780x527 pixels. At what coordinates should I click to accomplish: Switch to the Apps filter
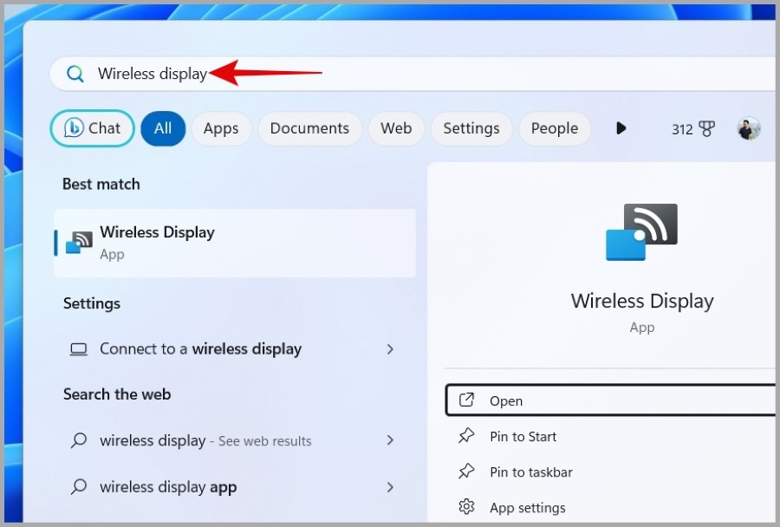(x=221, y=128)
